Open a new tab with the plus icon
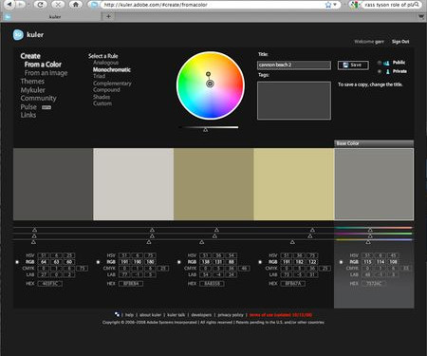The height and width of the screenshot is (356, 427). pos(108,16)
